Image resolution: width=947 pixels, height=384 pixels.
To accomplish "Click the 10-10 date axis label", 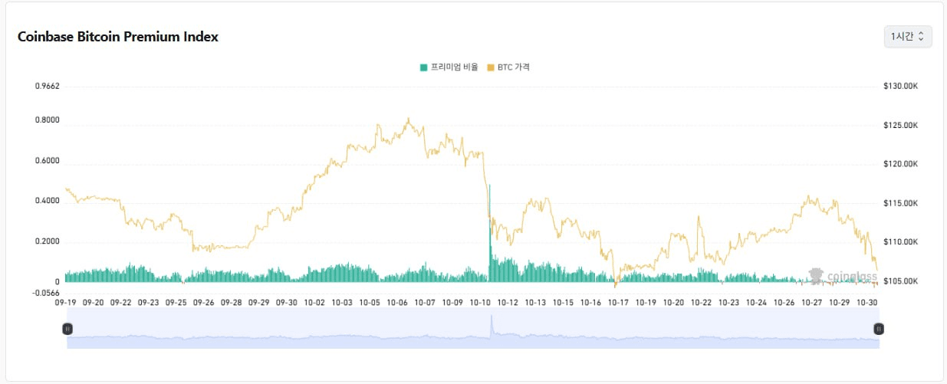I will click(x=480, y=303).
